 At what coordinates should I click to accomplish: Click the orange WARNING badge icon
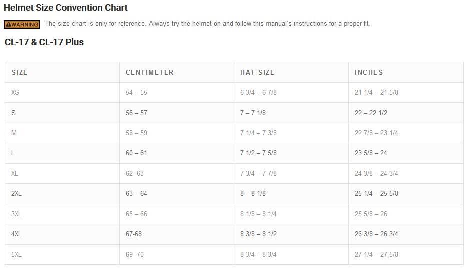coord(22,24)
